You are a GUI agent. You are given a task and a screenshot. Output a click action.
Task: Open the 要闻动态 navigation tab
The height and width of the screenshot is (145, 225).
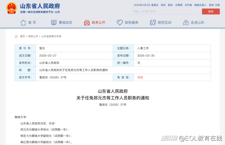65,22
